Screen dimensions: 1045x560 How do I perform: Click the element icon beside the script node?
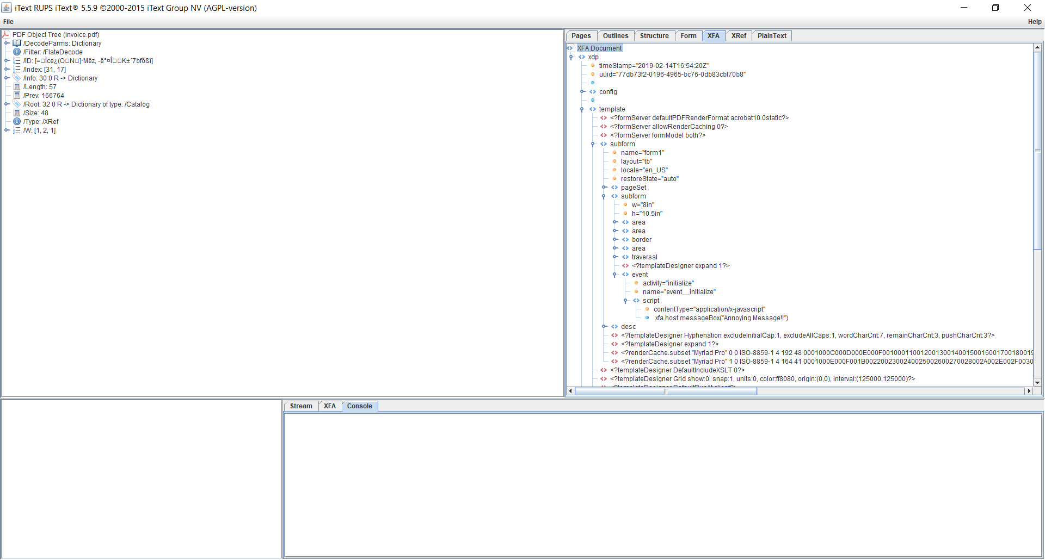[x=636, y=301]
